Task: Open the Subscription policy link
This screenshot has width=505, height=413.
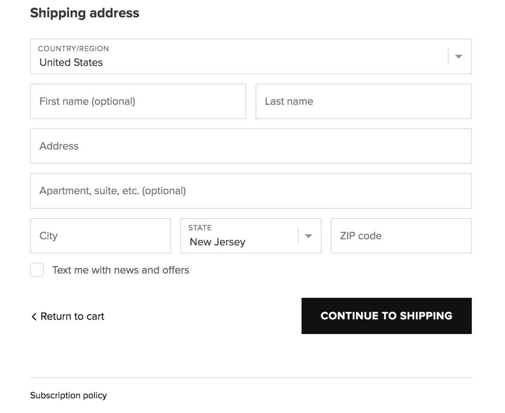Action: (x=69, y=395)
